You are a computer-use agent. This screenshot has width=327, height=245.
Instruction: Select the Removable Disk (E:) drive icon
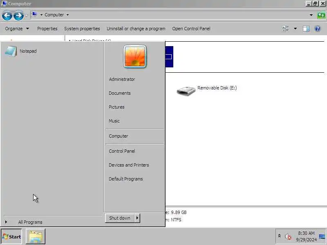[186, 91]
